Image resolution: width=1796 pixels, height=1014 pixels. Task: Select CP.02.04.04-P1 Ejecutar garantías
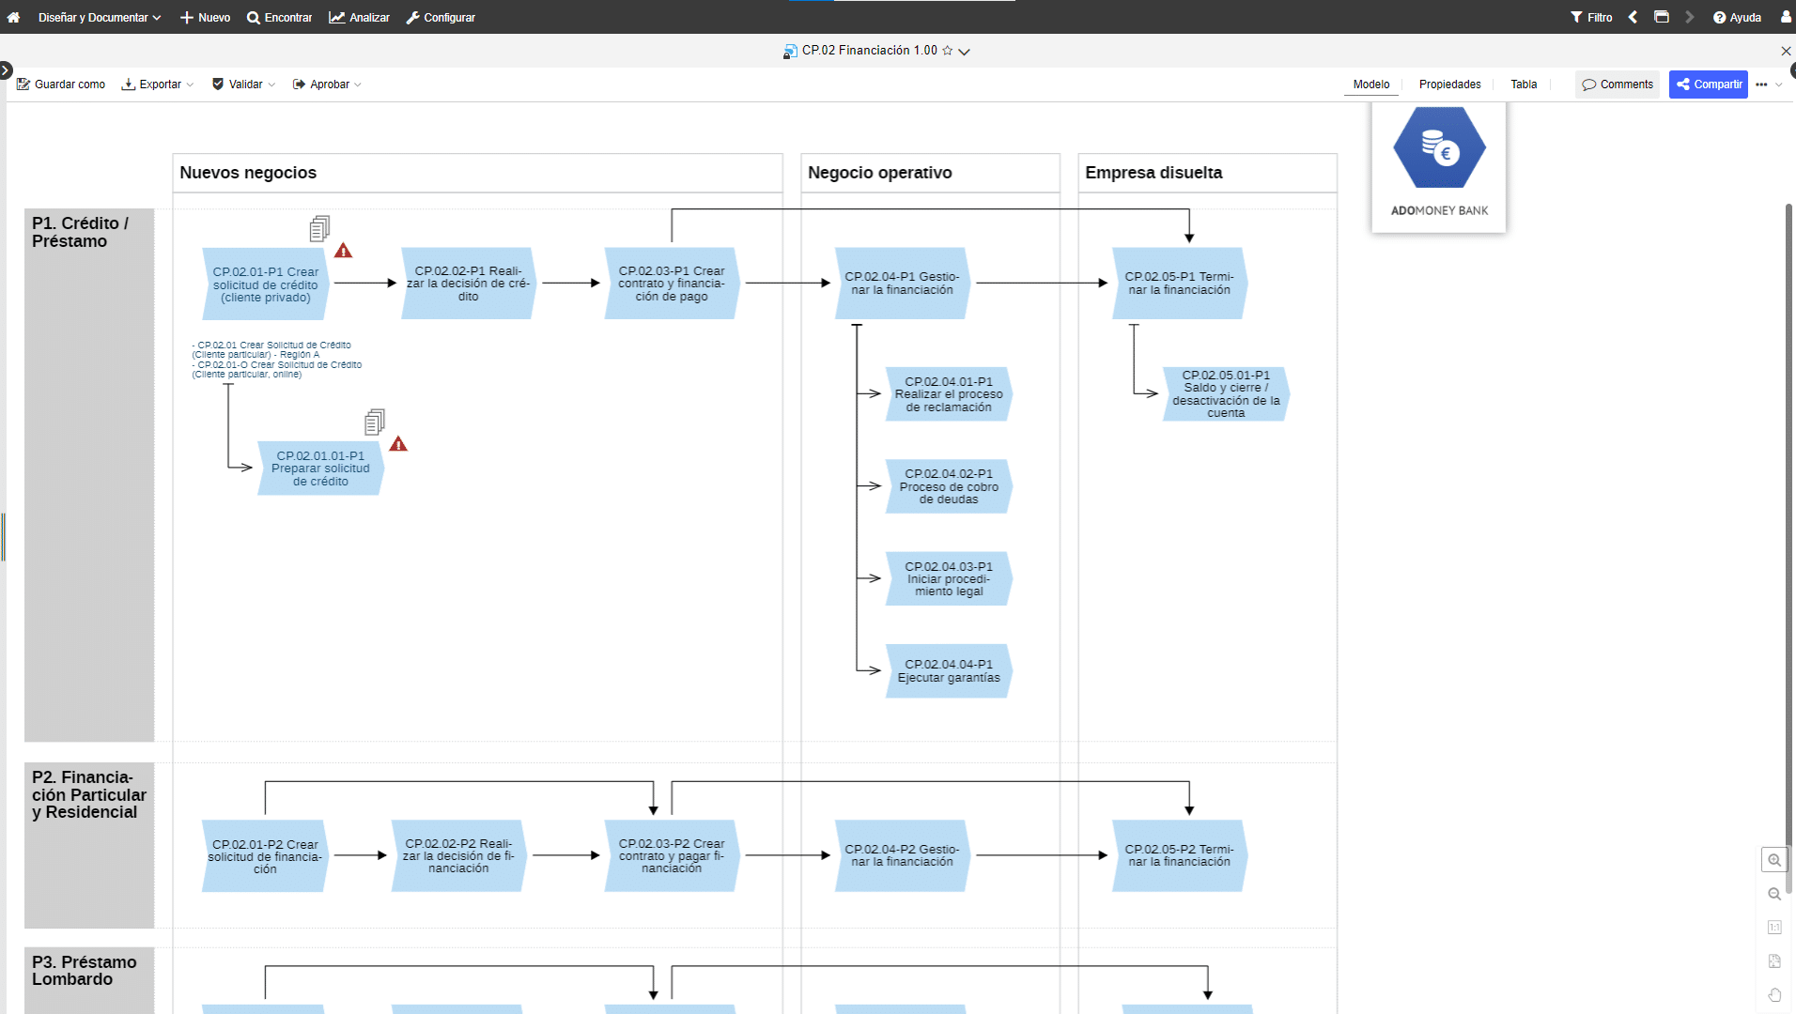949,671
